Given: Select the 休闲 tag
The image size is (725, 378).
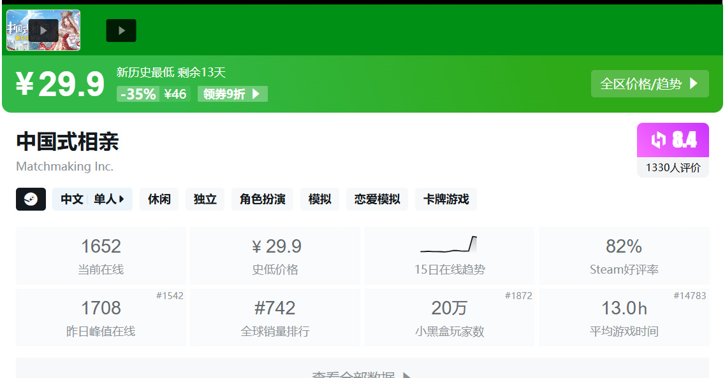Looking at the screenshot, I should click(x=159, y=199).
